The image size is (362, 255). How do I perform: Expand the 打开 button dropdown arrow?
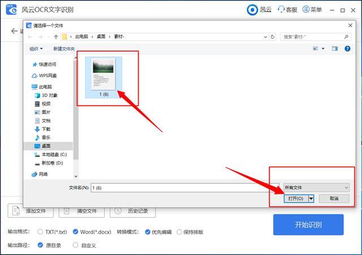coord(311,198)
